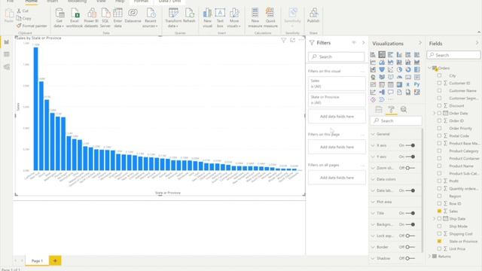Click the Publish button
Viewport: 482px width, 271px height.
coord(313,15)
